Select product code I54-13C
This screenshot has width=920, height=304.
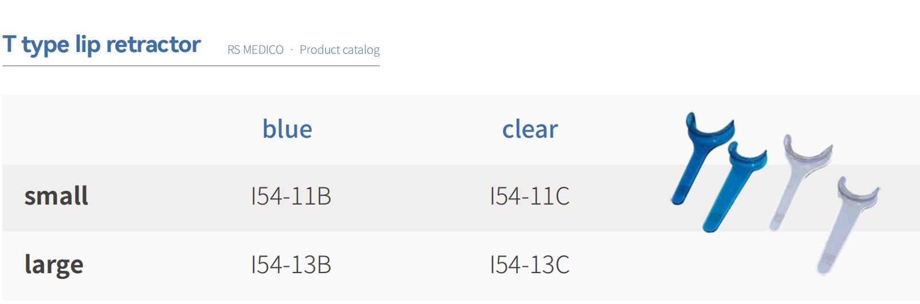coord(529,265)
